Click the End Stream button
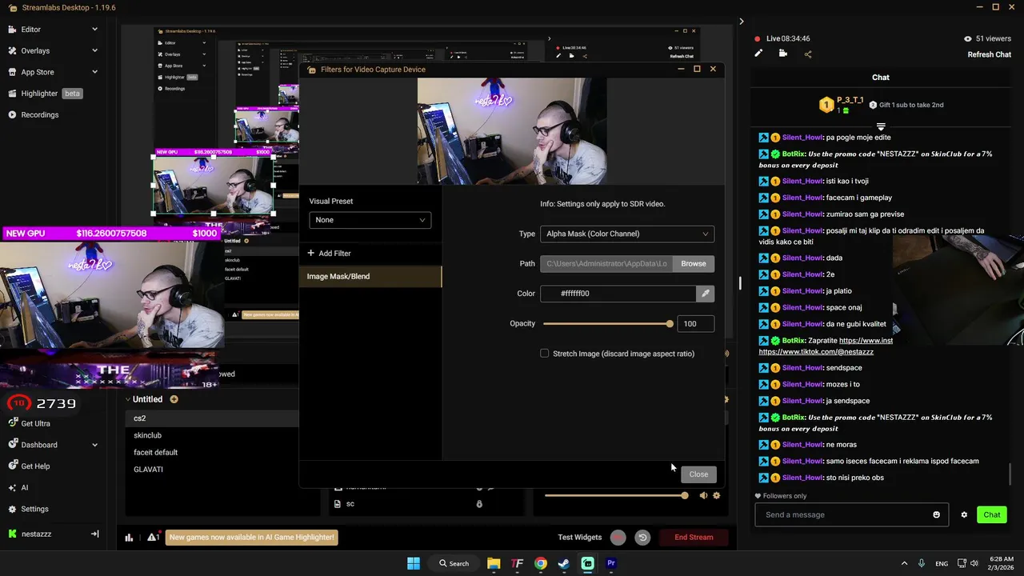Viewport: 1024px width, 576px height. point(694,538)
